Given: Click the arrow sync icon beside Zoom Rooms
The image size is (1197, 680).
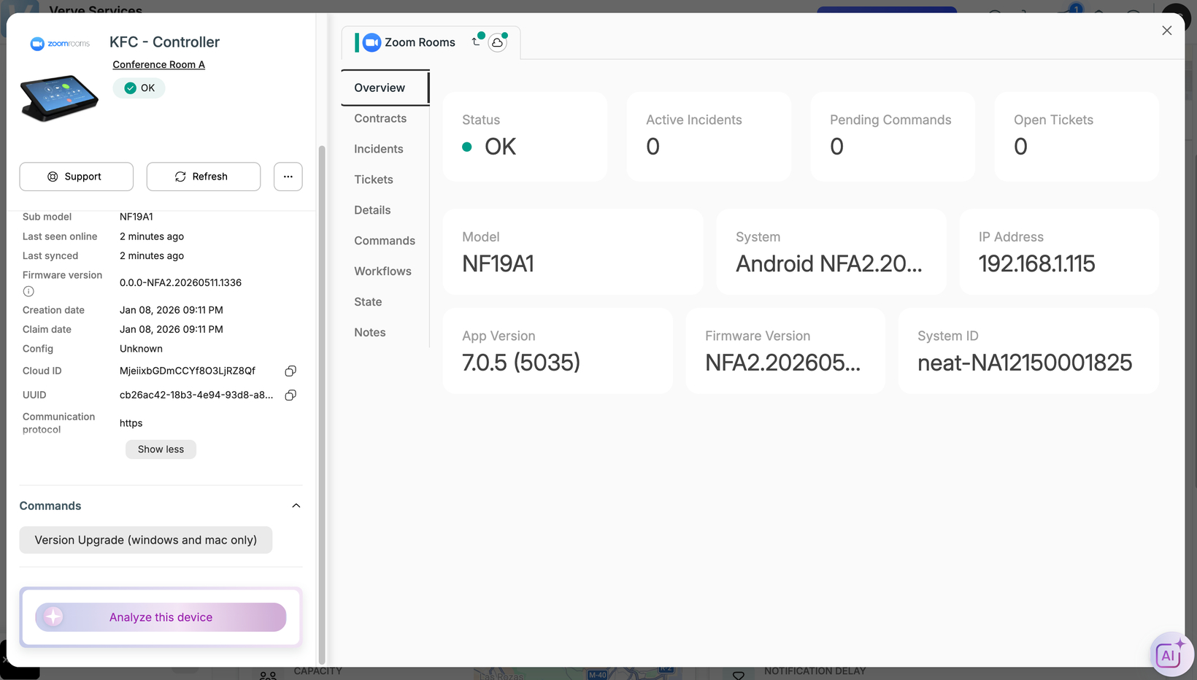Looking at the screenshot, I should coord(477,42).
